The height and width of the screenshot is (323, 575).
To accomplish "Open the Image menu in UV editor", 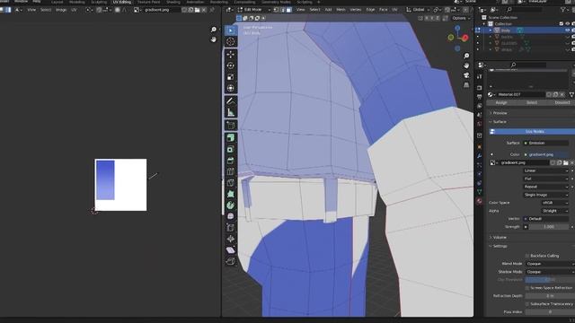I will [61, 10].
